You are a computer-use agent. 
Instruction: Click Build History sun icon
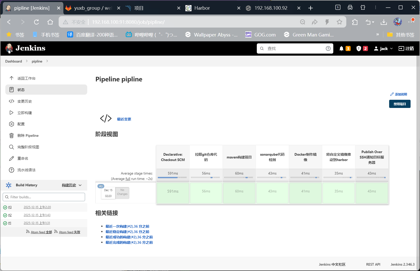9,185
